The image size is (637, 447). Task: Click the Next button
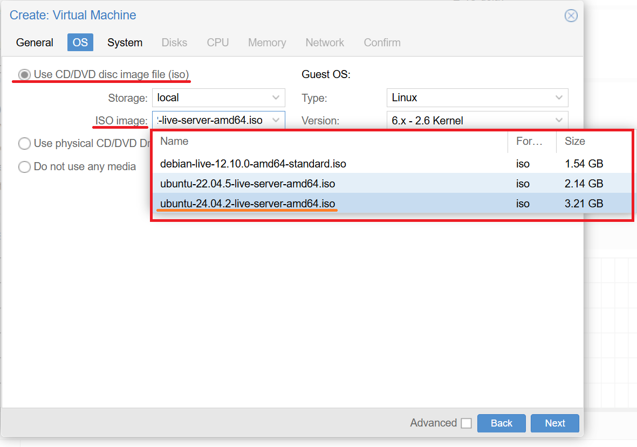(554, 423)
